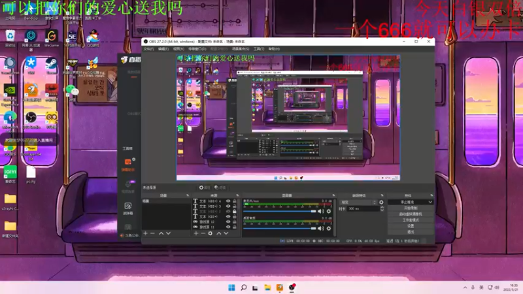Screen dimensions: 523x294
Task: Click the transition duration 300 ms field
Action: coord(363,208)
